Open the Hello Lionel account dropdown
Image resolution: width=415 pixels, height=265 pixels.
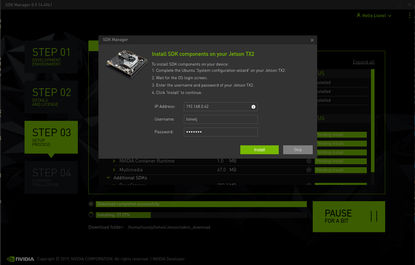tap(374, 16)
